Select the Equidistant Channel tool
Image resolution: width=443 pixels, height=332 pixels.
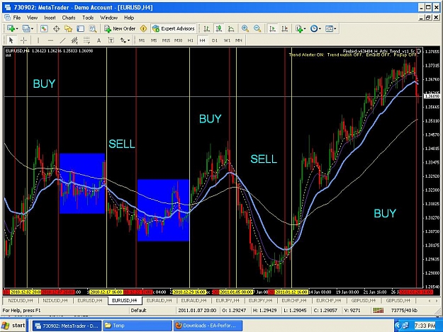click(74, 40)
